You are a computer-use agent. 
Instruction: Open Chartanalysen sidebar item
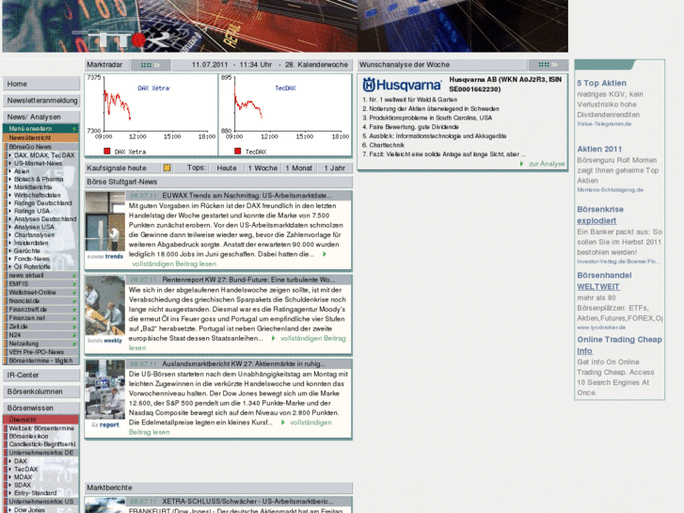(35, 235)
